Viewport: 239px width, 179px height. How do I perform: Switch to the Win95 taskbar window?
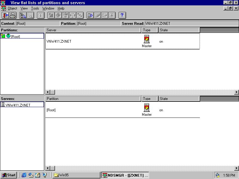76,175
